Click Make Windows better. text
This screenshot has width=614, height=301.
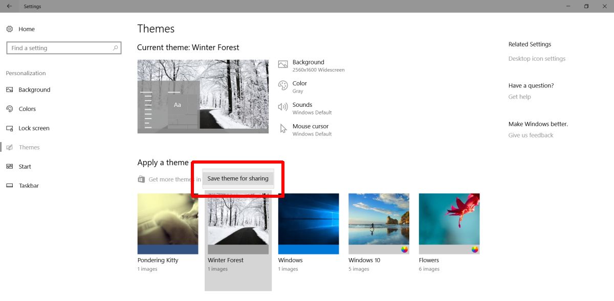(538, 124)
